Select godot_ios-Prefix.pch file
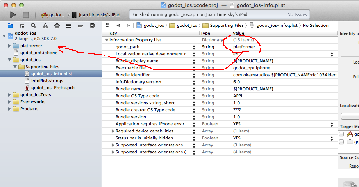359x187 pixels. (53, 88)
